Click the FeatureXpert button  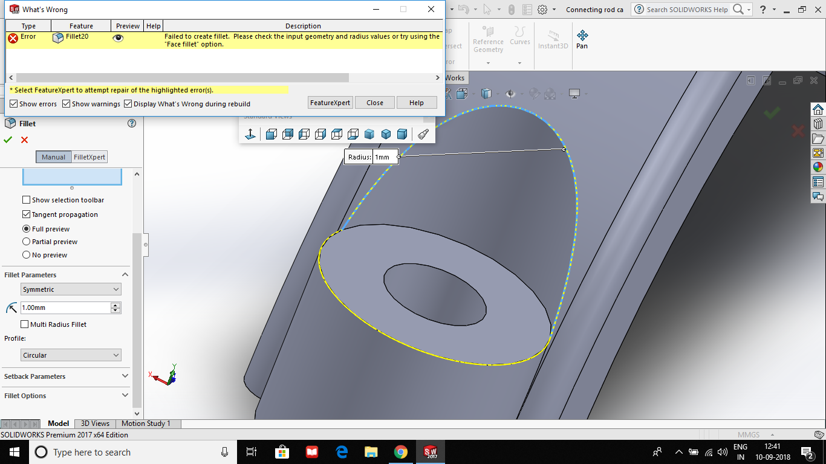[x=330, y=102]
